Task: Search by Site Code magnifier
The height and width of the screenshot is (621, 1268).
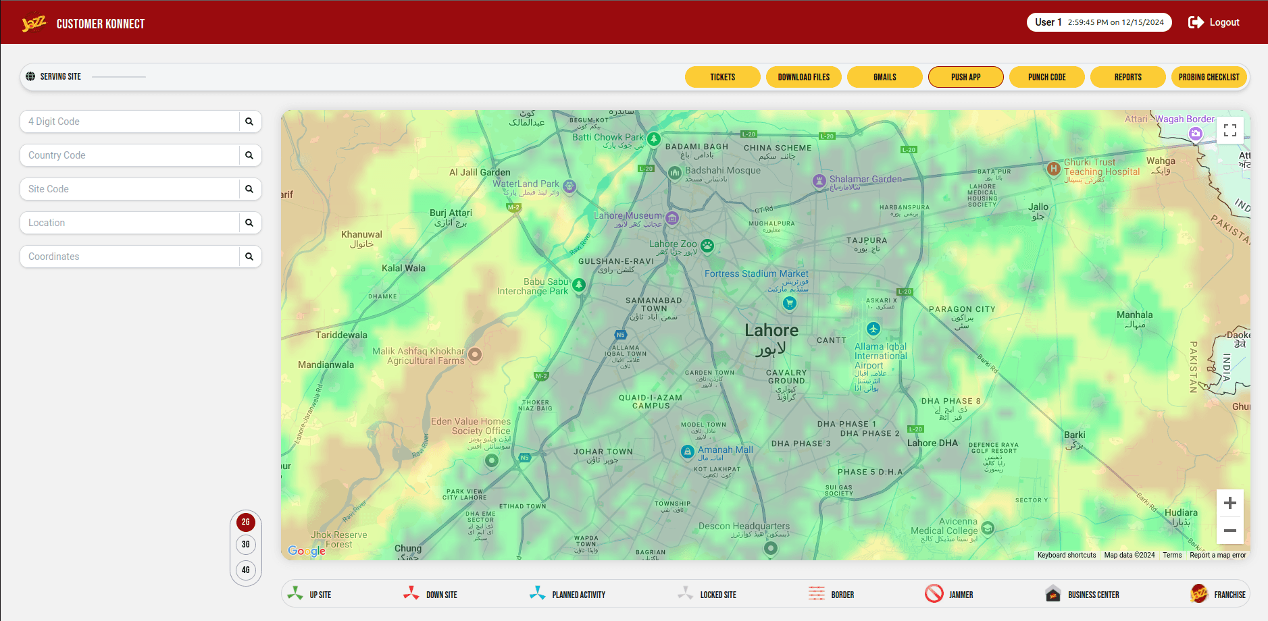Action: pyautogui.click(x=249, y=189)
